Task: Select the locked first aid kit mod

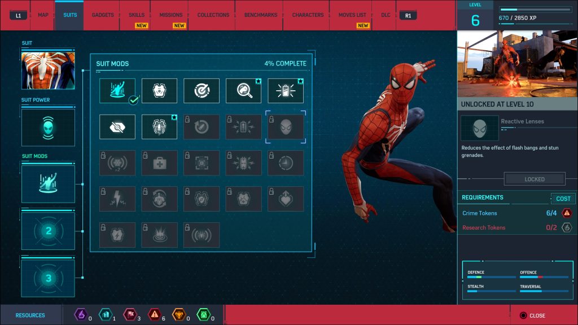Action: point(159,162)
